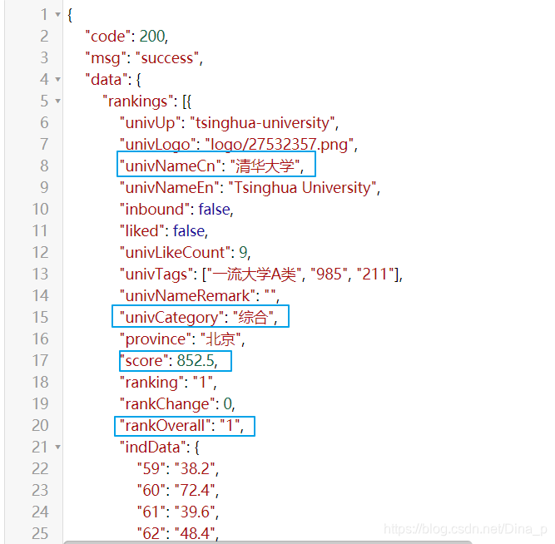Click the "rankChange": 0 line
Screen dimensions: 555x544
(x=177, y=404)
